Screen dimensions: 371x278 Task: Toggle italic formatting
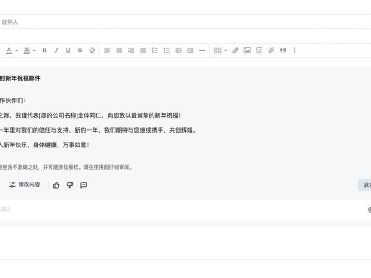pos(56,51)
